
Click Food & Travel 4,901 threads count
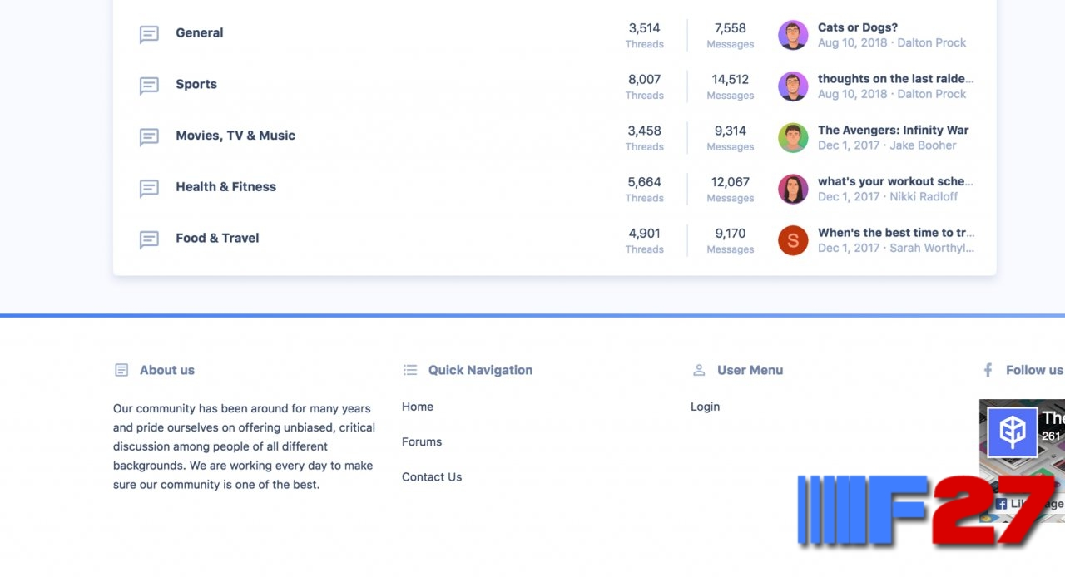tap(644, 234)
